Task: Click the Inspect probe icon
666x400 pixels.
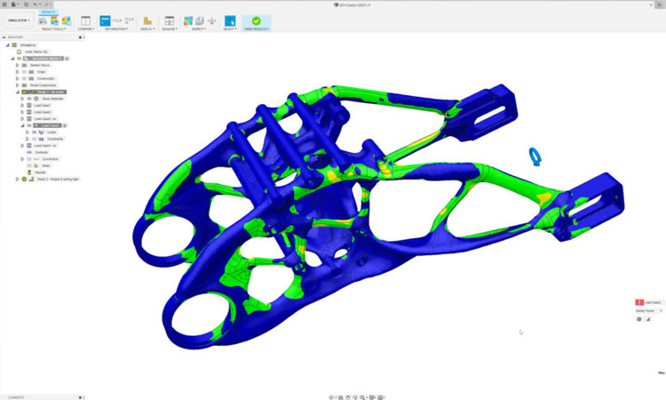Action: pyautogui.click(x=211, y=20)
